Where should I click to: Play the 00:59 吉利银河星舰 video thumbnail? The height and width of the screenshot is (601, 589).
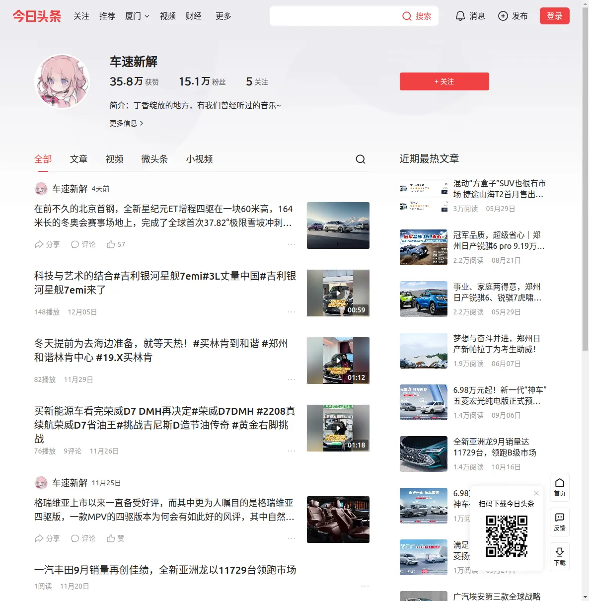tap(338, 293)
